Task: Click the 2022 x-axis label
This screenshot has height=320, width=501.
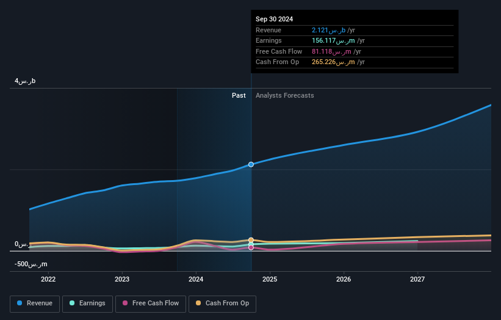Action: click(48, 279)
